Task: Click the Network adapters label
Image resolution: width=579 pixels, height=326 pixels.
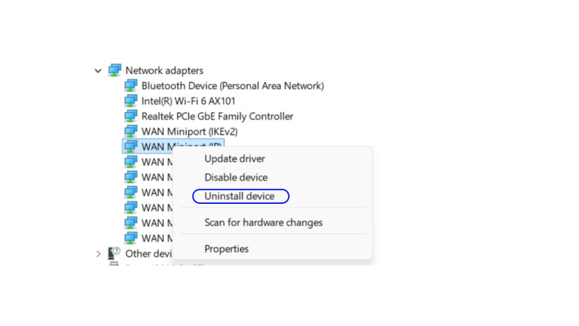Action: [164, 71]
